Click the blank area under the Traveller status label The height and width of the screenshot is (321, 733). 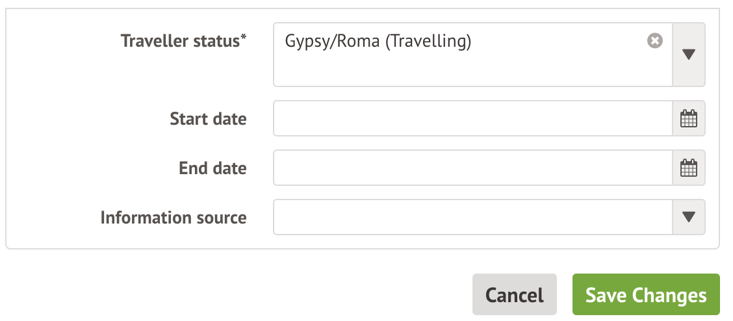tap(182, 71)
